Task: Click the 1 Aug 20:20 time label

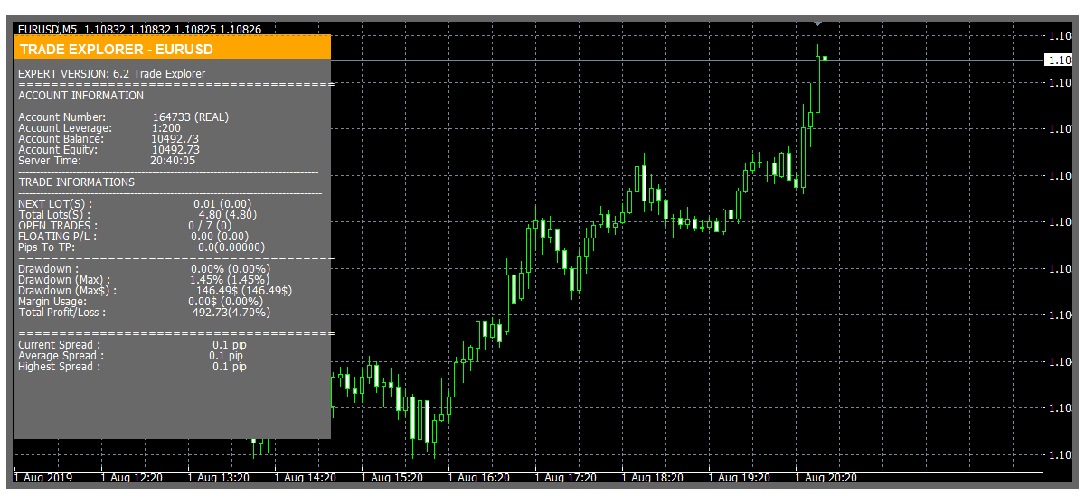Action: pyautogui.click(x=826, y=477)
